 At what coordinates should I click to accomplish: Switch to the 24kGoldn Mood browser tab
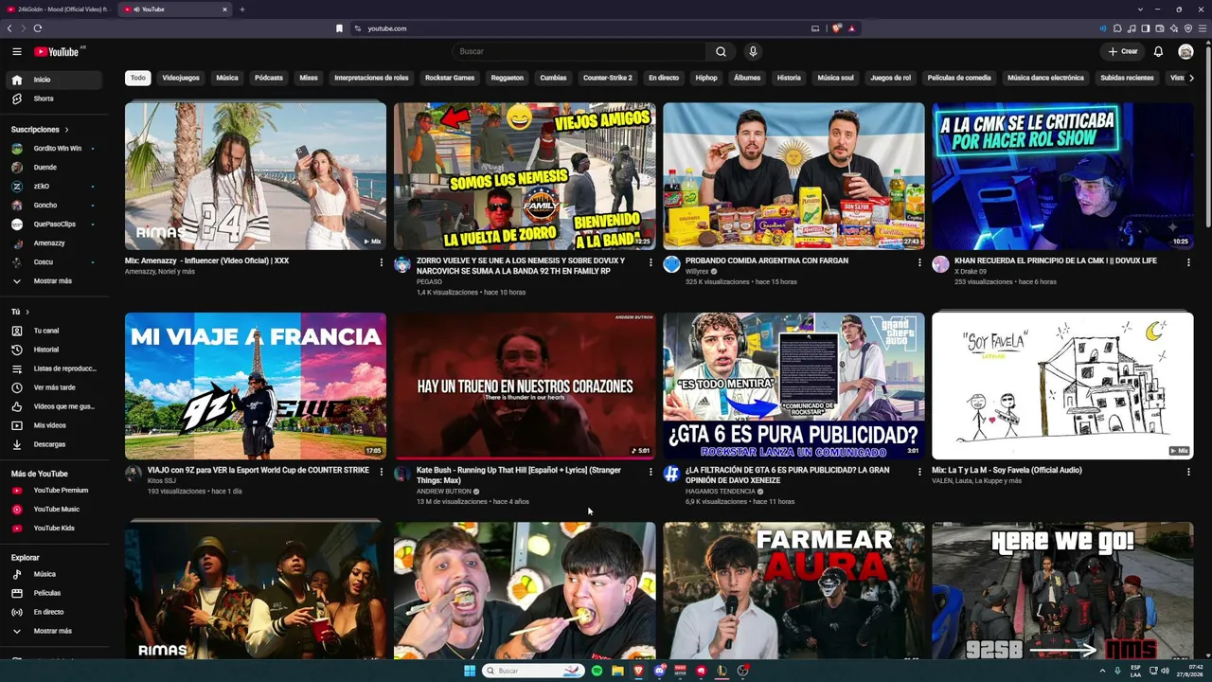(59, 9)
